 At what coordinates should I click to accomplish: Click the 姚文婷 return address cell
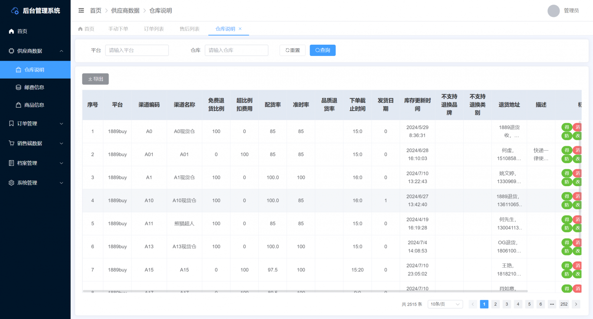tap(509, 178)
